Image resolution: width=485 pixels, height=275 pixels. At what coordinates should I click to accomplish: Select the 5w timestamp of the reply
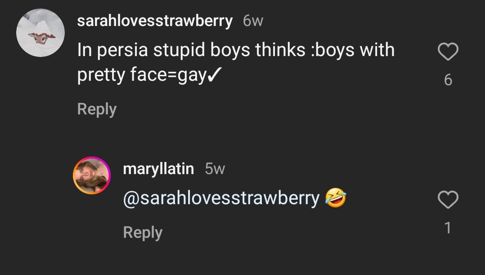pyautogui.click(x=215, y=169)
